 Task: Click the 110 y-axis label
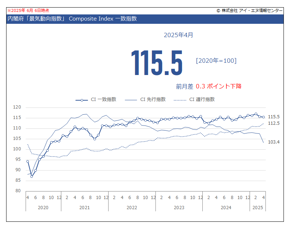tap(17, 128)
